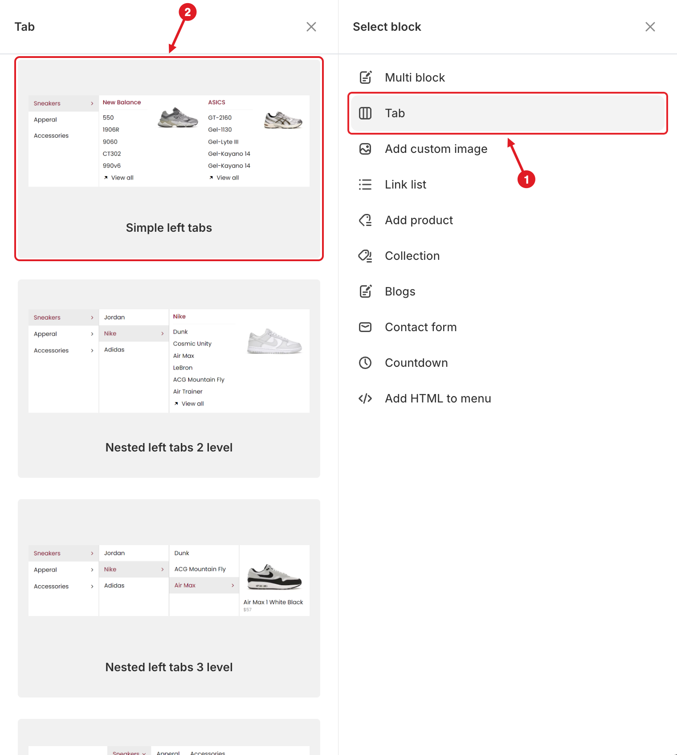Click the Add product tag icon

[x=365, y=220]
